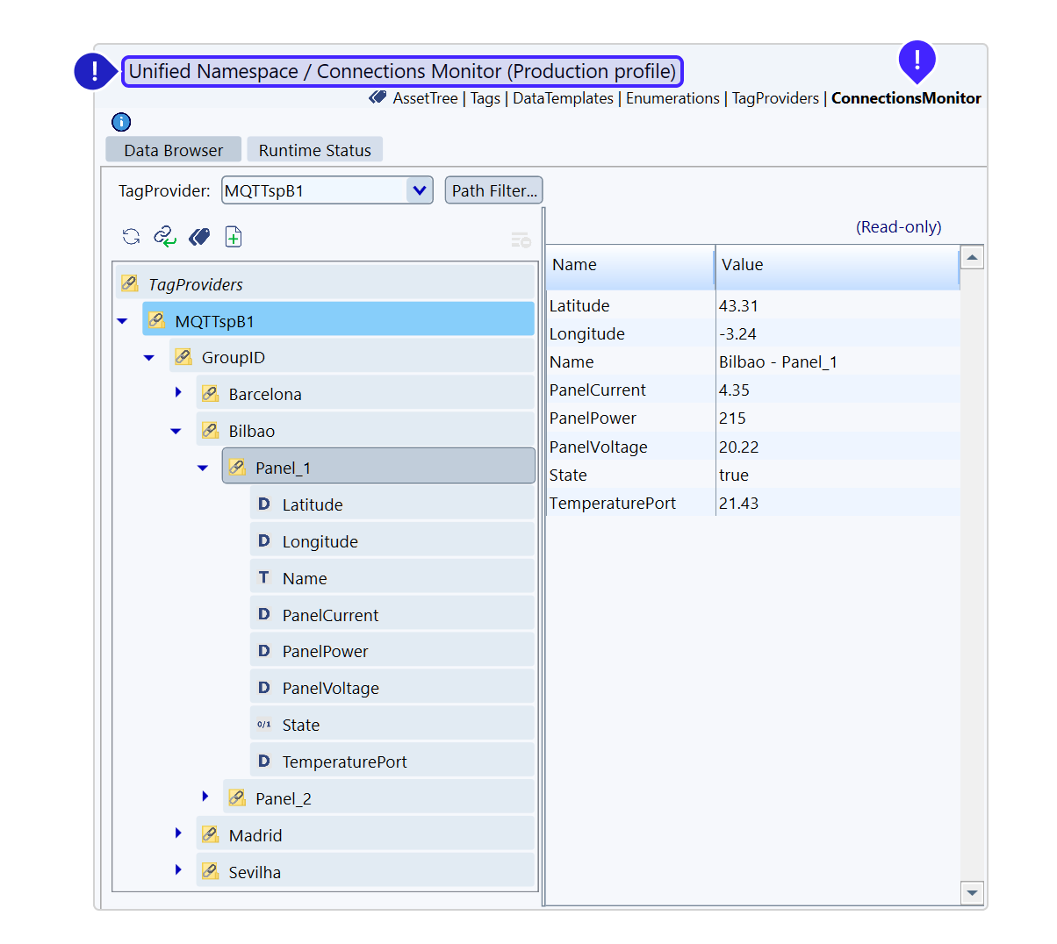Image resolution: width=1057 pixels, height=944 pixels.
Task: Click the exclamation marker left of the title
Action: click(95, 71)
